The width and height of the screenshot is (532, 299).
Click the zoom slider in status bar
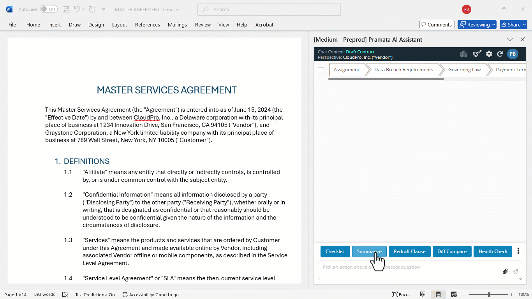click(x=489, y=295)
